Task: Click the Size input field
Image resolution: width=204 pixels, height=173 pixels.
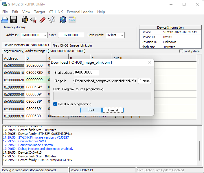Action: point(71,35)
